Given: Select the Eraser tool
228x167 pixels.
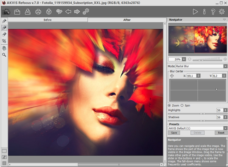Looking at the screenshot, I should click(x=4, y=34).
